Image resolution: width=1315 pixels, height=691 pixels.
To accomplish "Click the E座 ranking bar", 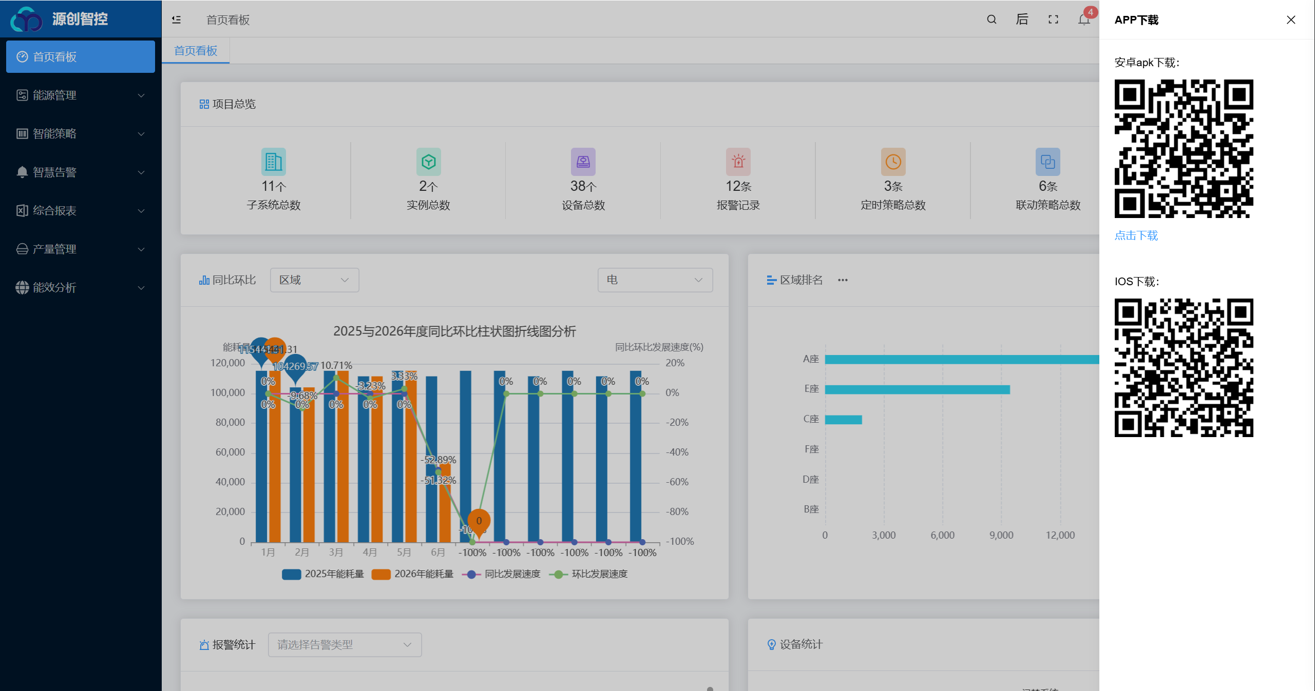I will 918,390.
